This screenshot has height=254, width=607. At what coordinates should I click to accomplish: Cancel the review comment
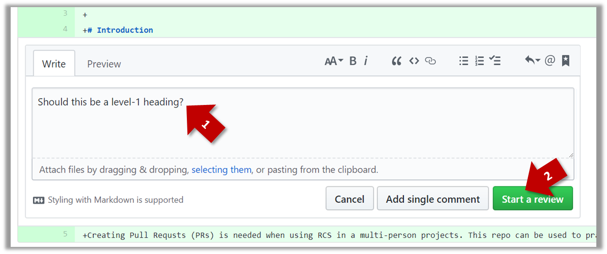coord(349,199)
